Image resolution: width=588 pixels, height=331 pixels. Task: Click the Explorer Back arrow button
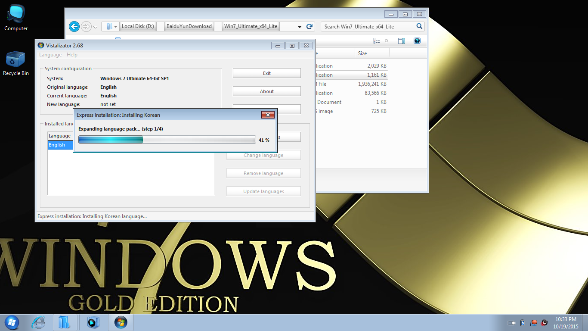[74, 26]
